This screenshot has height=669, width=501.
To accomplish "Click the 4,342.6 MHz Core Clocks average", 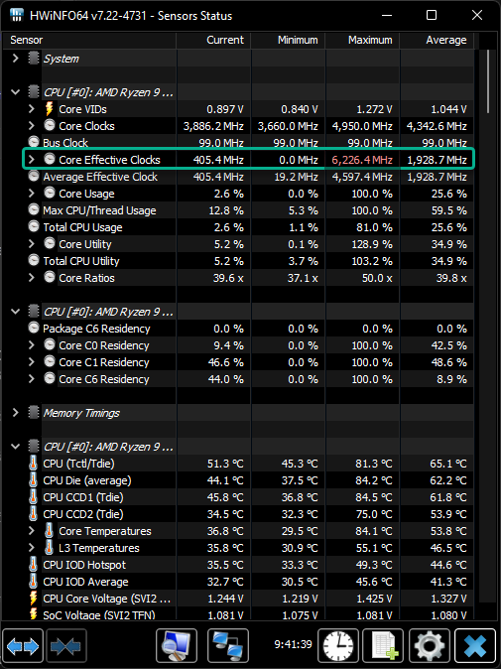I will 437,126.
